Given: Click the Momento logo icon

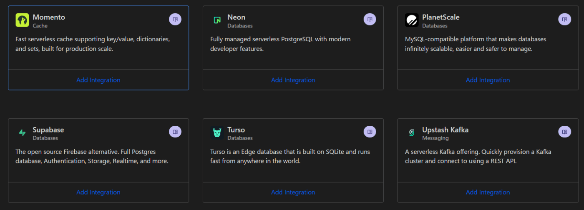Looking at the screenshot, I should (22, 20).
